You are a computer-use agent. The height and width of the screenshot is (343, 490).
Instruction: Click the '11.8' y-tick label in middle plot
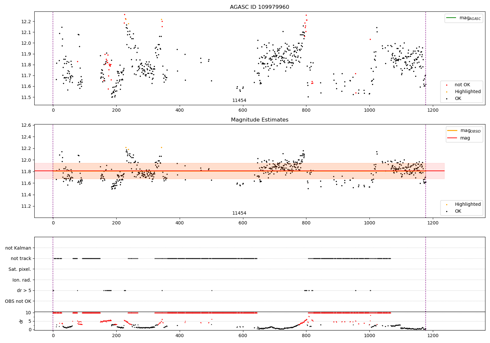coord(26,171)
